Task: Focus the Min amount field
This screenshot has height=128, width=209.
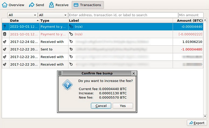Action: point(191,15)
